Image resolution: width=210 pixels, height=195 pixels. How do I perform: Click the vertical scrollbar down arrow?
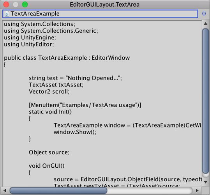click(x=206, y=182)
